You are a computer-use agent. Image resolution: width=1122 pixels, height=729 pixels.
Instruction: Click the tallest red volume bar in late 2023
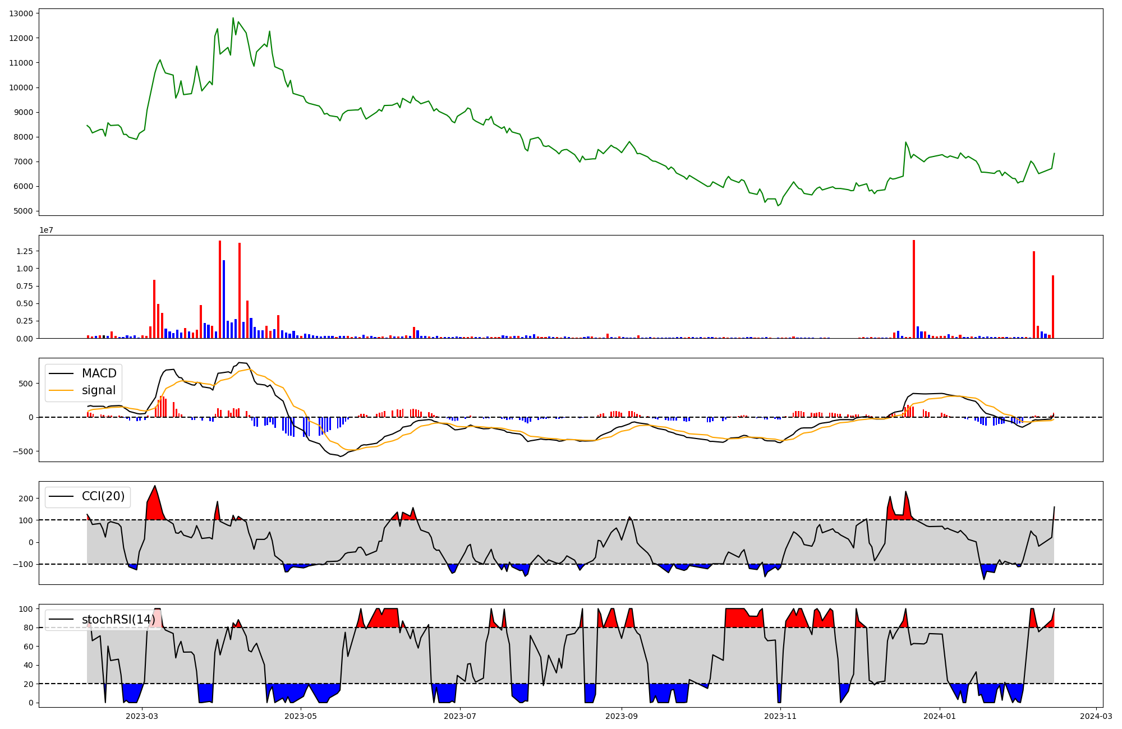[x=914, y=289]
